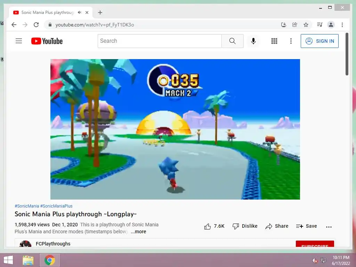Dislike the video
The width and height of the screenshot is (356, 267).
point(245,226)
